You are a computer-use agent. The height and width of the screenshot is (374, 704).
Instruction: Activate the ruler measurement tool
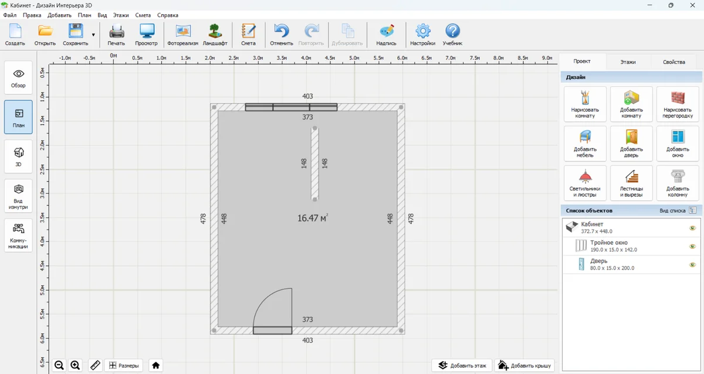pos(95,365)
